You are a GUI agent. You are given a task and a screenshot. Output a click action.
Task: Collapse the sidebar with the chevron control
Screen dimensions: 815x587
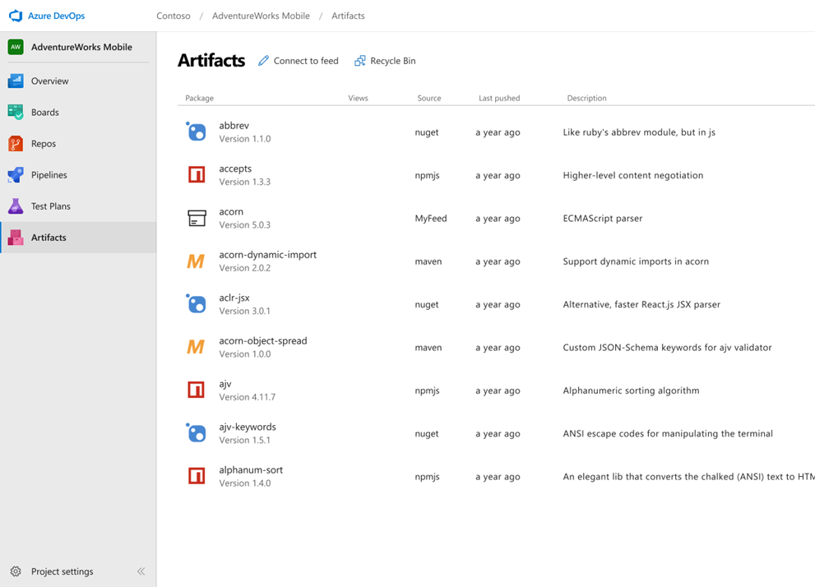(x=141, y=571)
